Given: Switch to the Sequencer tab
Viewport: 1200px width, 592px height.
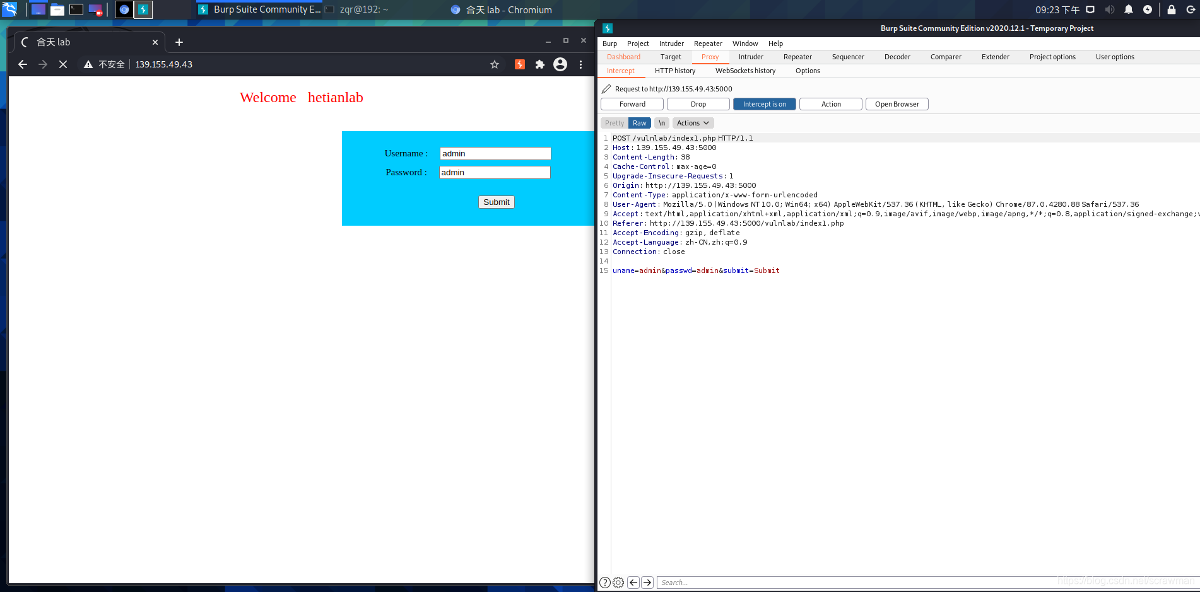Looking at the screenshot, I should pos(848,57).
